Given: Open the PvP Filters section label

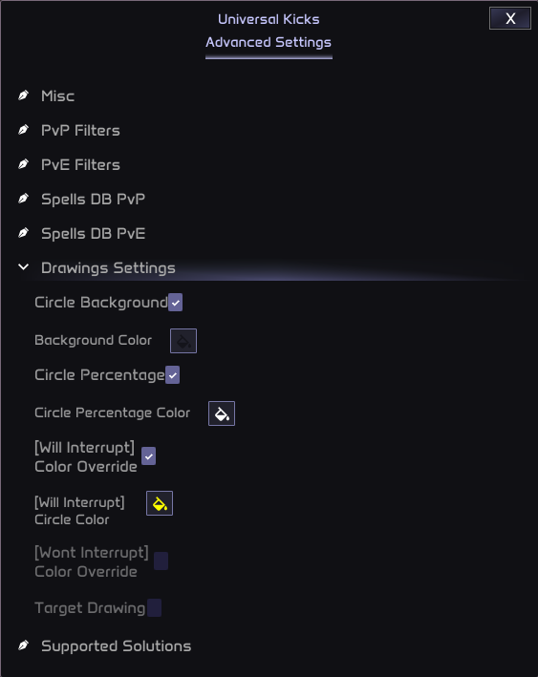Looking at the screenshot, I should point(81,131).
